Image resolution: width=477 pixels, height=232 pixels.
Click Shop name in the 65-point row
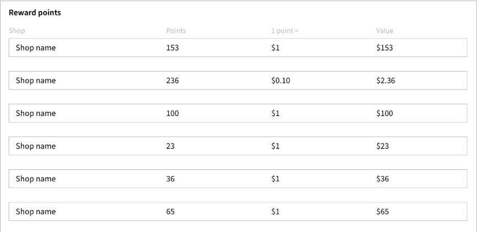tap(36, 212)
